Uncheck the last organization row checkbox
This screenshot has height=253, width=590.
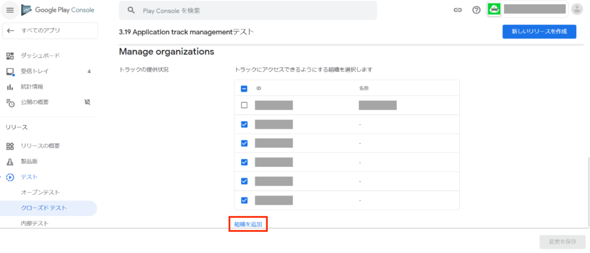coord(244,200)
